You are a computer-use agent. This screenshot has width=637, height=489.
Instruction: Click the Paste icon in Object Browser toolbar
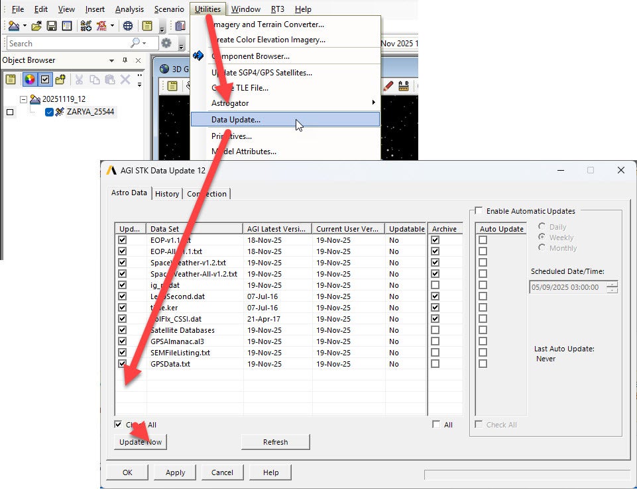(109, 79)
